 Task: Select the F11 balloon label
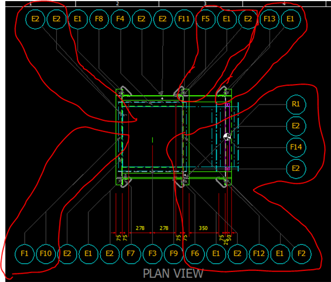pyautogui.click(x=184, y=19)
